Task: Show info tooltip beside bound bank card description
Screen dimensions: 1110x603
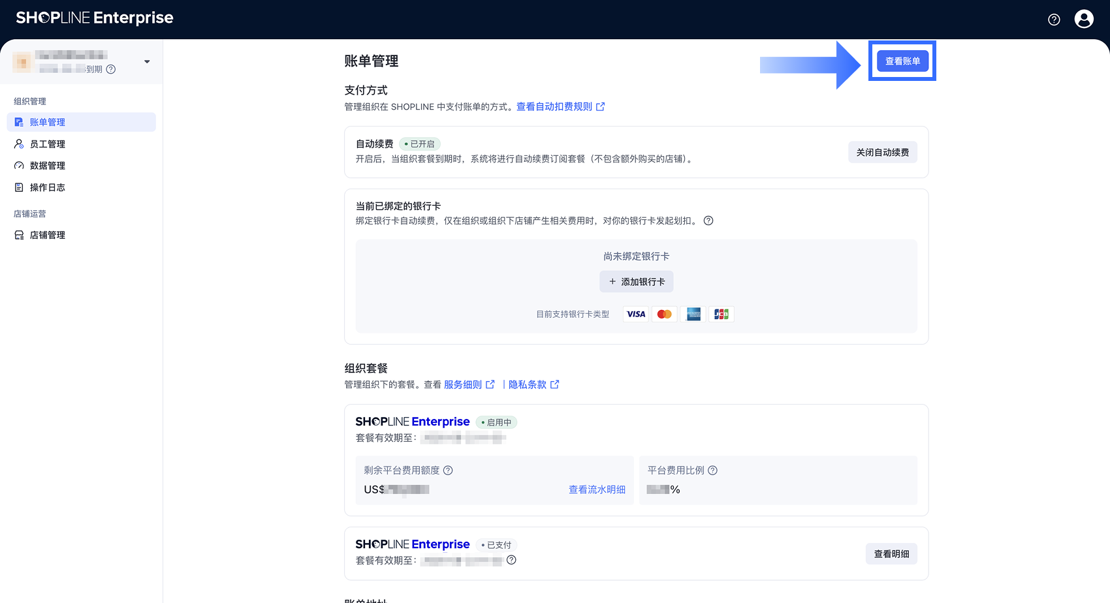Action: [708, 221]
